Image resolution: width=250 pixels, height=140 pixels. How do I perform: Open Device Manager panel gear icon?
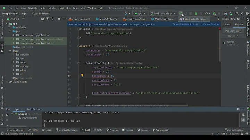coord(238,19)
